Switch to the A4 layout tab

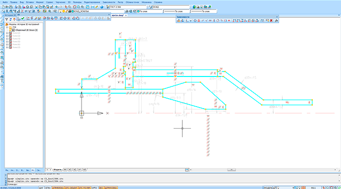[x=65, y=170]
